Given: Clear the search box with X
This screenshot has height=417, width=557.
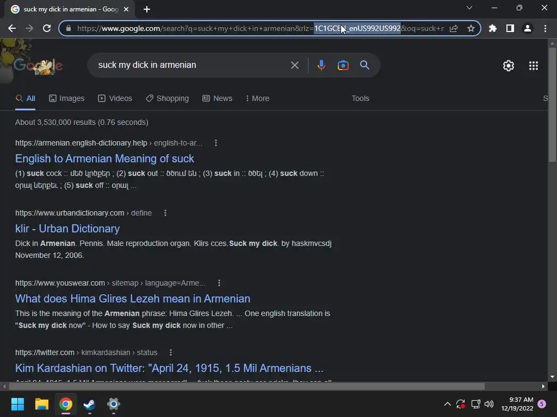Looking at the screenshot, I should pos(295,65).
